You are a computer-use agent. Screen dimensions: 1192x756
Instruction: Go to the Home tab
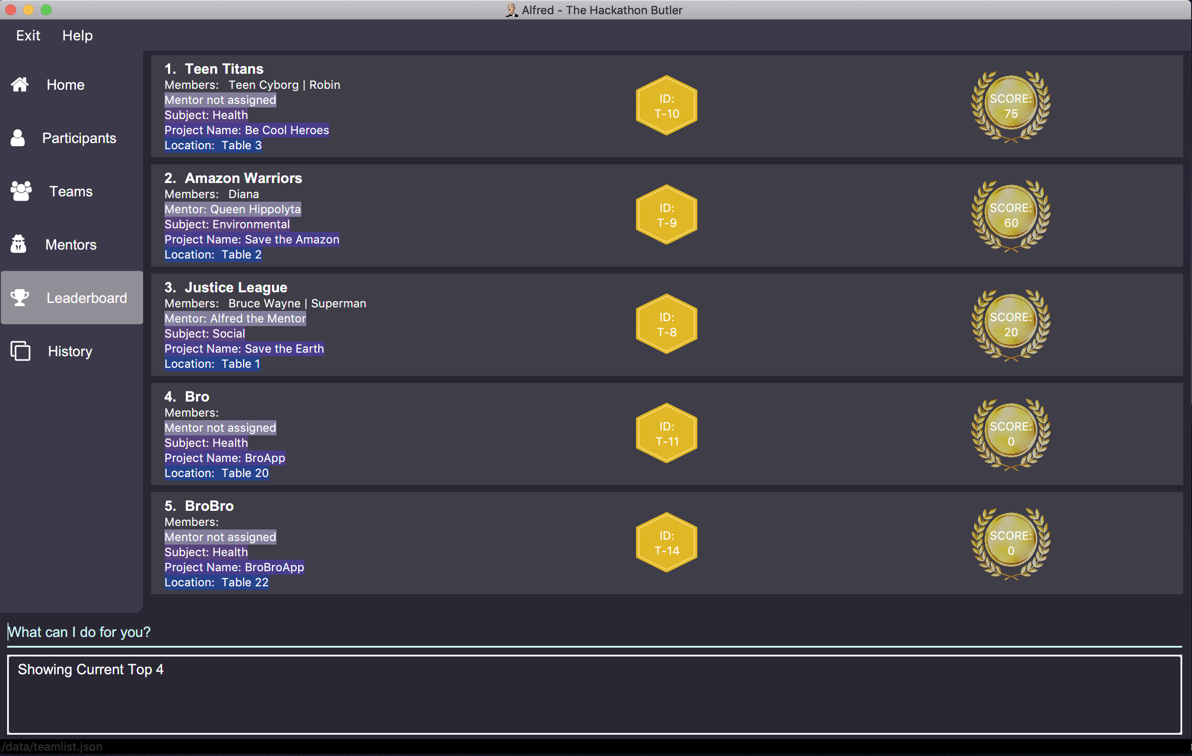pos(72,84)
